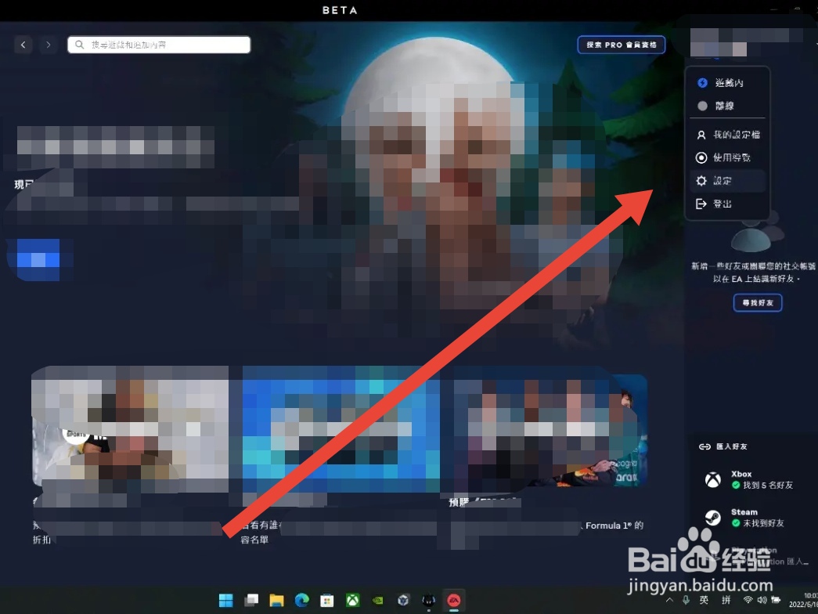Open Microsoft Store from the taskbar
Screen dimensions: 818x614
click(x=327, y=601)
